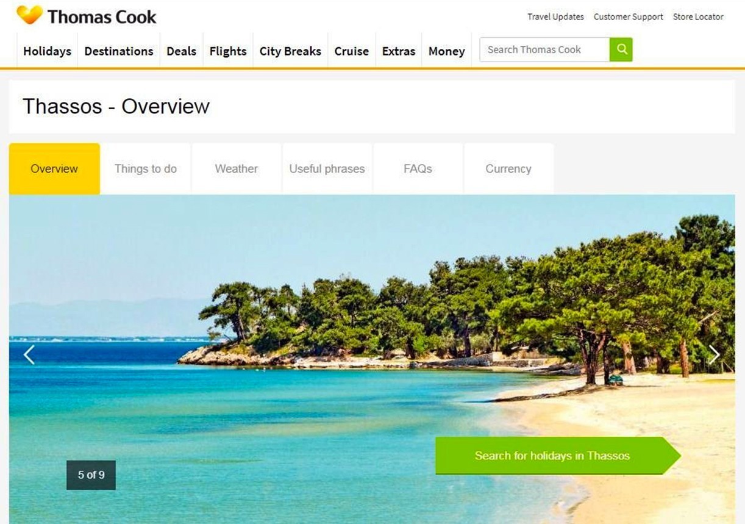Open the Useful phrases tab
The image size is (745, 524).
[x=327, y=169]
